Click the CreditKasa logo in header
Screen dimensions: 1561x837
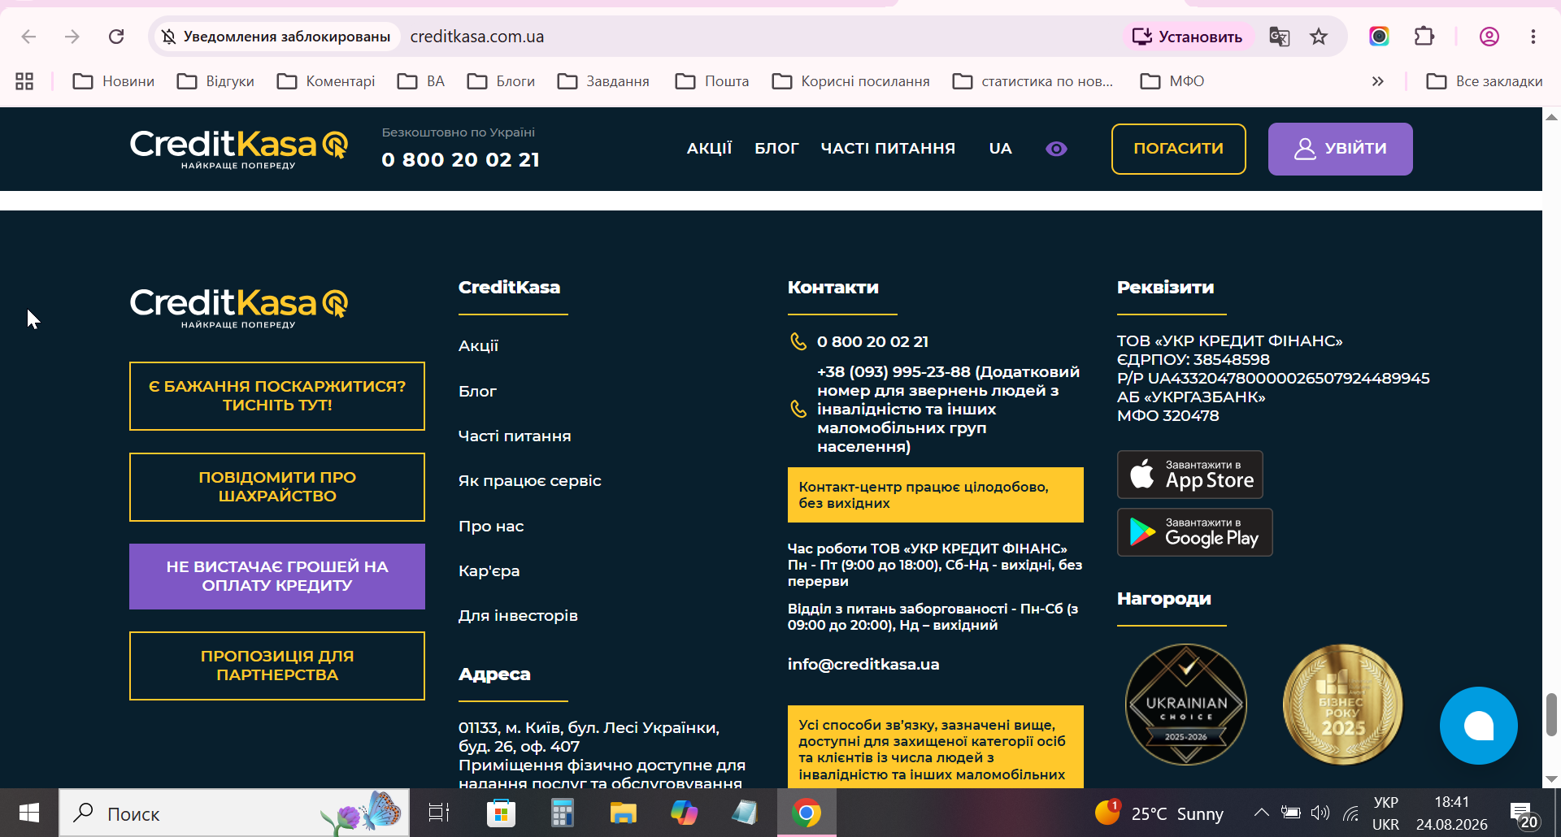239,149
